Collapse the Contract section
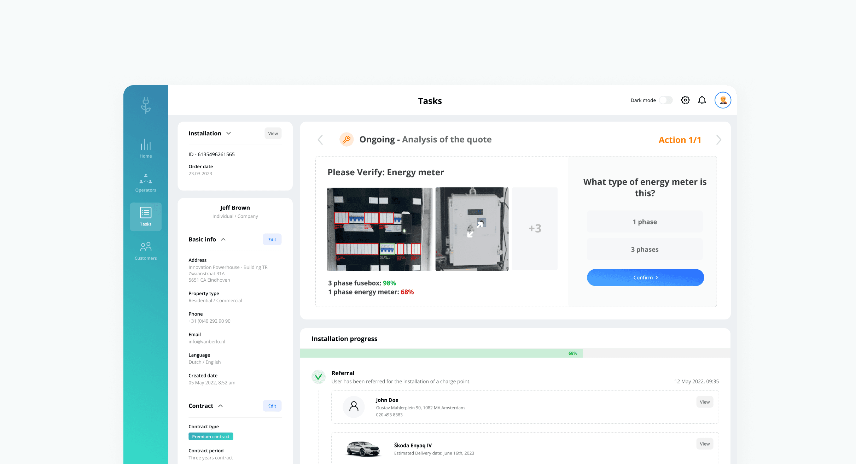 point(221,406)
